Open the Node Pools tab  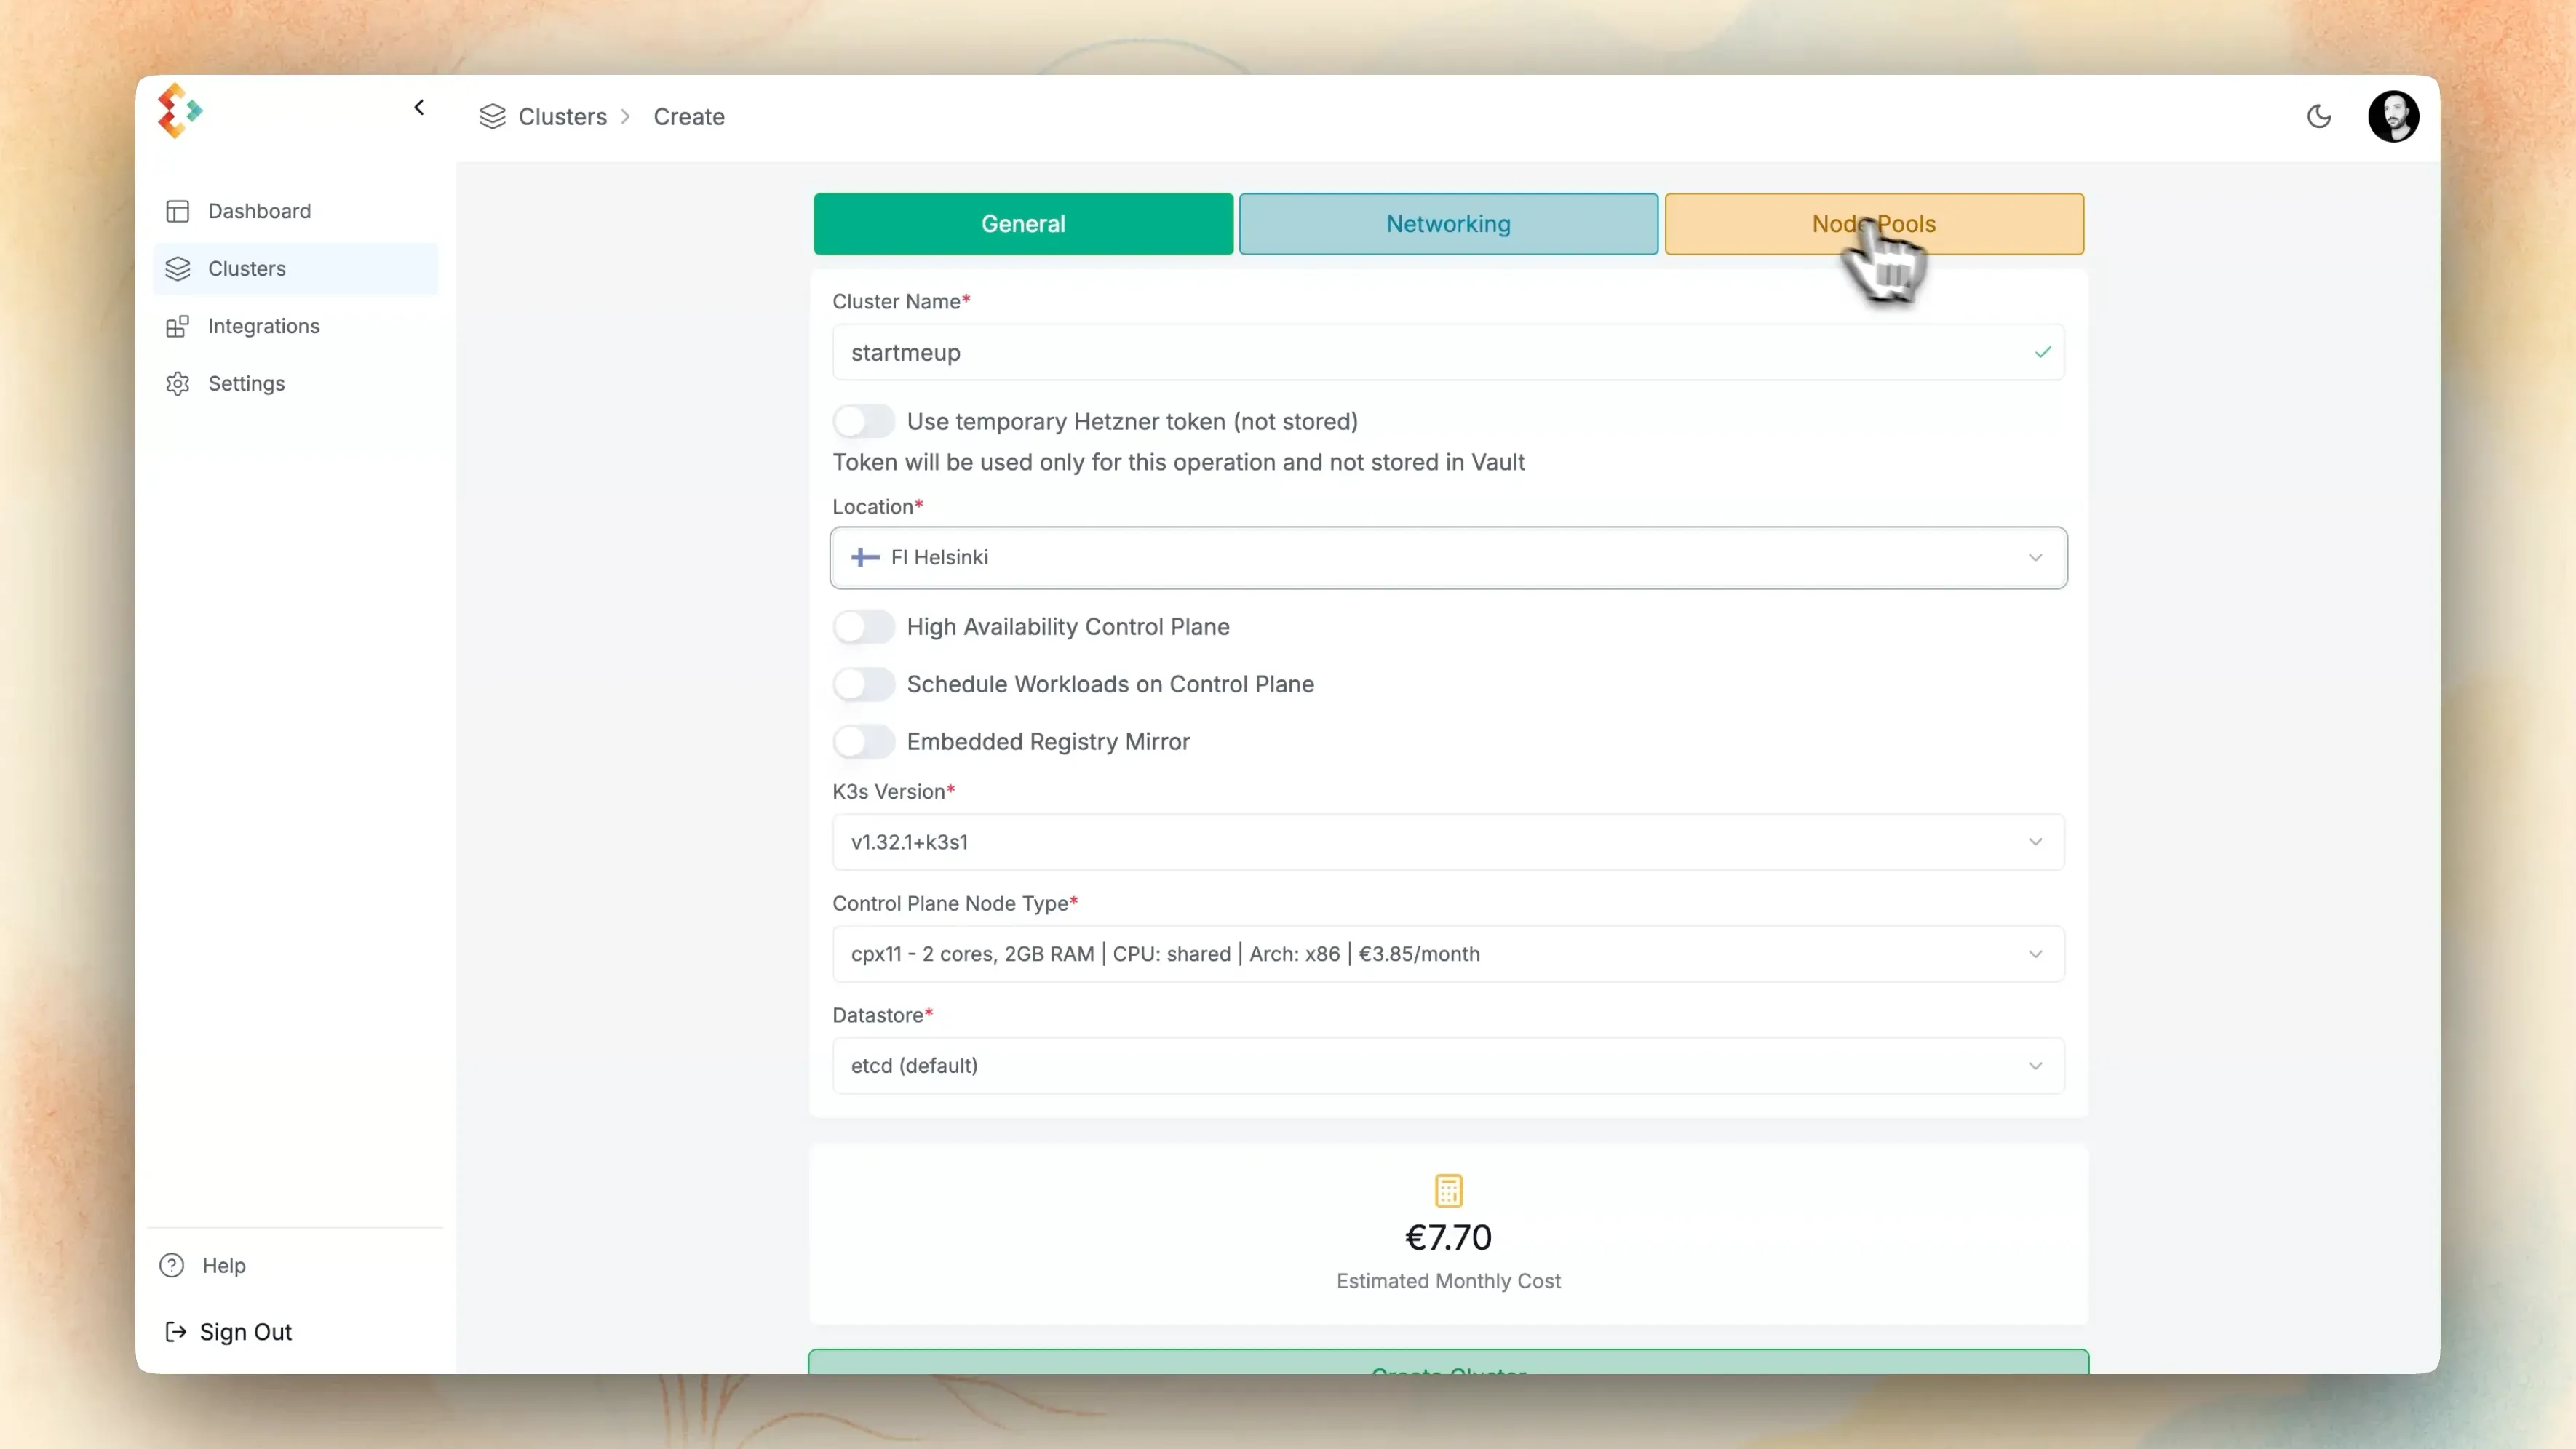point(1874,224)
